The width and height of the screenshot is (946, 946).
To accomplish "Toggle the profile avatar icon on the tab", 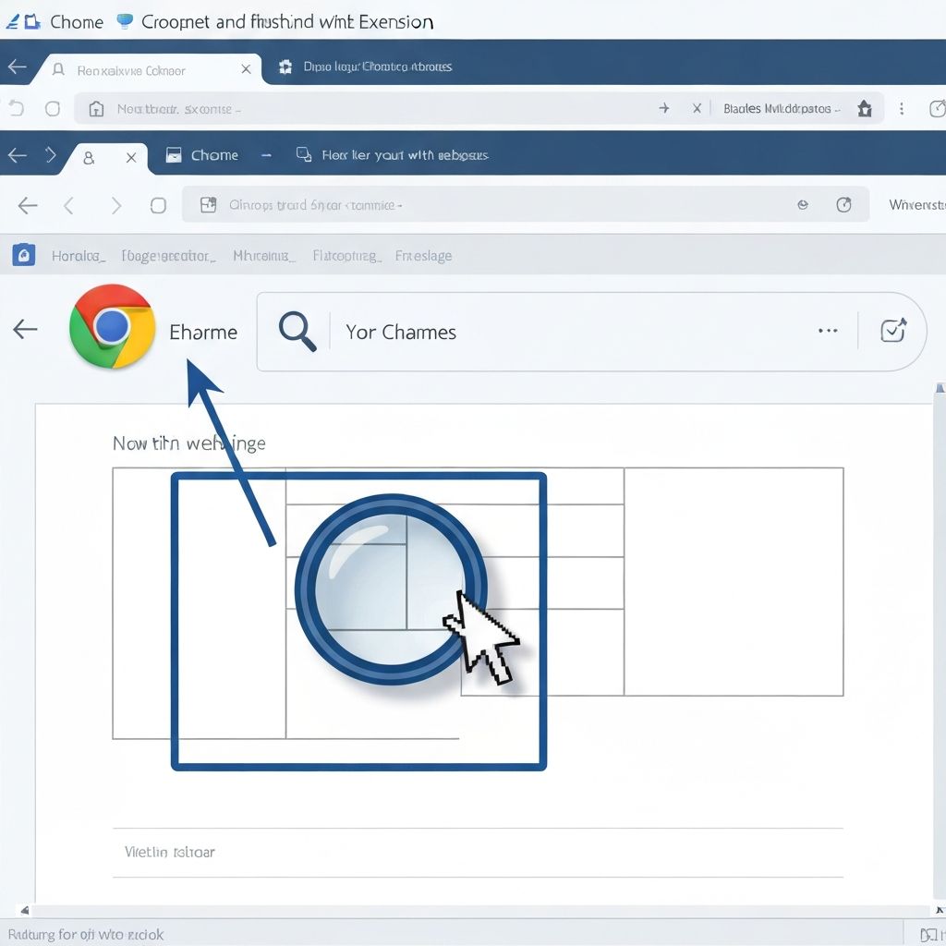I will point(88,157).
